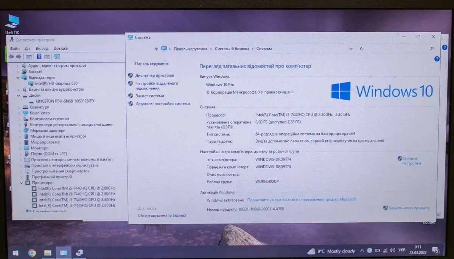The height and width of the screenshot is (259, 454).
Task: Click the search magnifier icon in System window
Action: pos(432,49)
